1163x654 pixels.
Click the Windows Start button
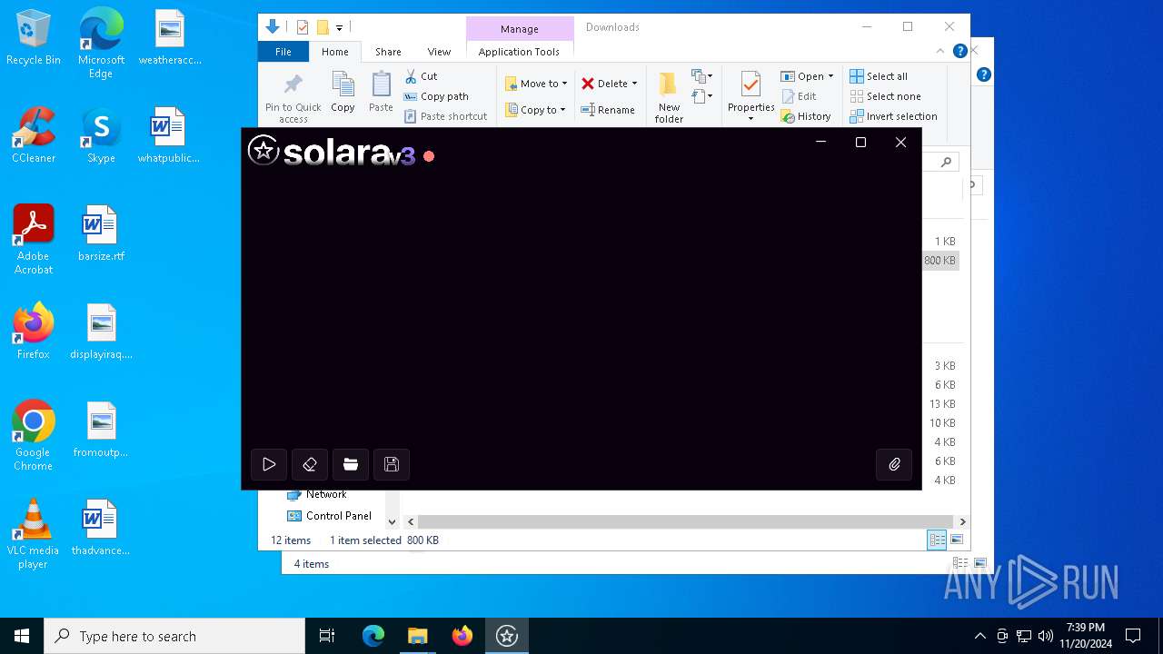coord(22,636)
